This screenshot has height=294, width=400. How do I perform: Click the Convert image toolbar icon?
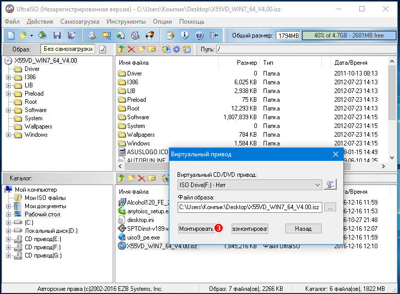pos(120,35)
